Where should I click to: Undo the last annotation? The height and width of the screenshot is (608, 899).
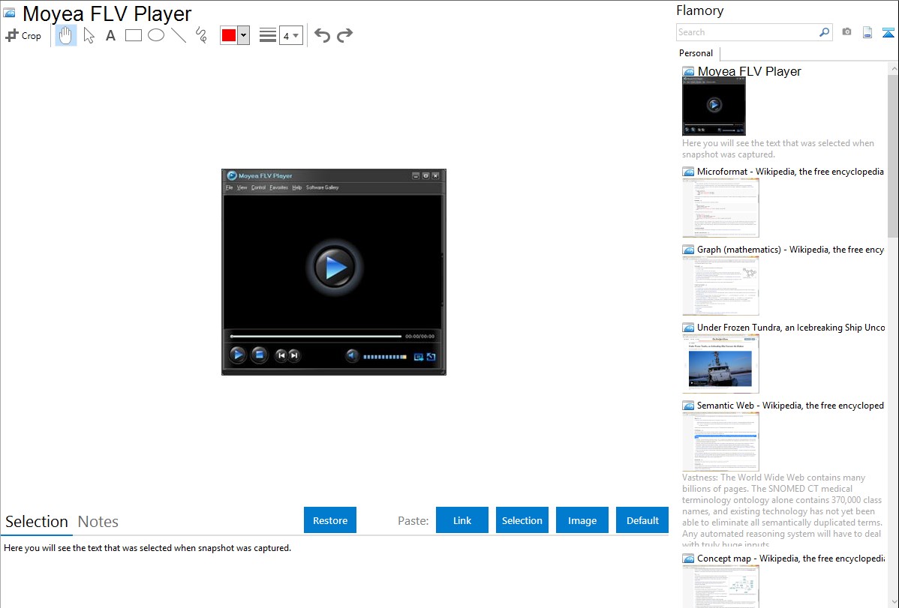(322, 35)
